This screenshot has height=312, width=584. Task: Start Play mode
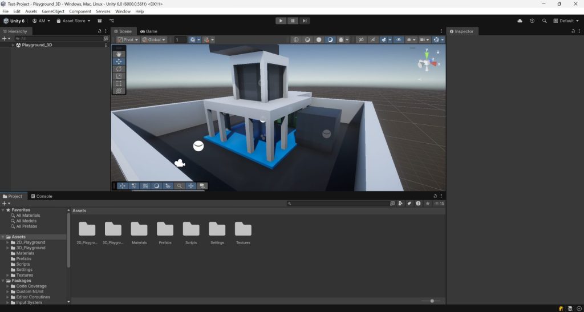pyautogui.click(x=281, y=21)
